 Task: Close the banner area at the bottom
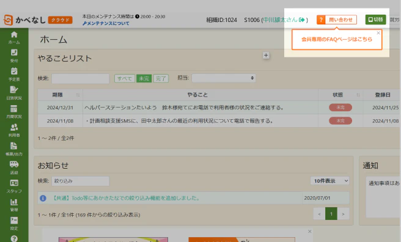310,231
